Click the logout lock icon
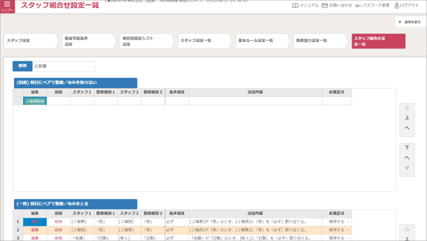427x241 pixels. coord(396,5)
